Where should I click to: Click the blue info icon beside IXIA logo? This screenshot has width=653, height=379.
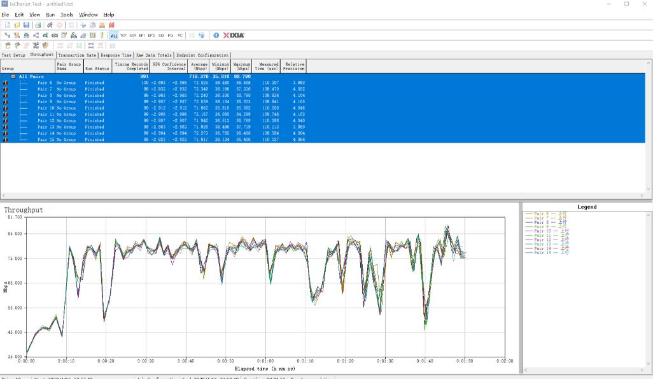click(x=216, y=35)
